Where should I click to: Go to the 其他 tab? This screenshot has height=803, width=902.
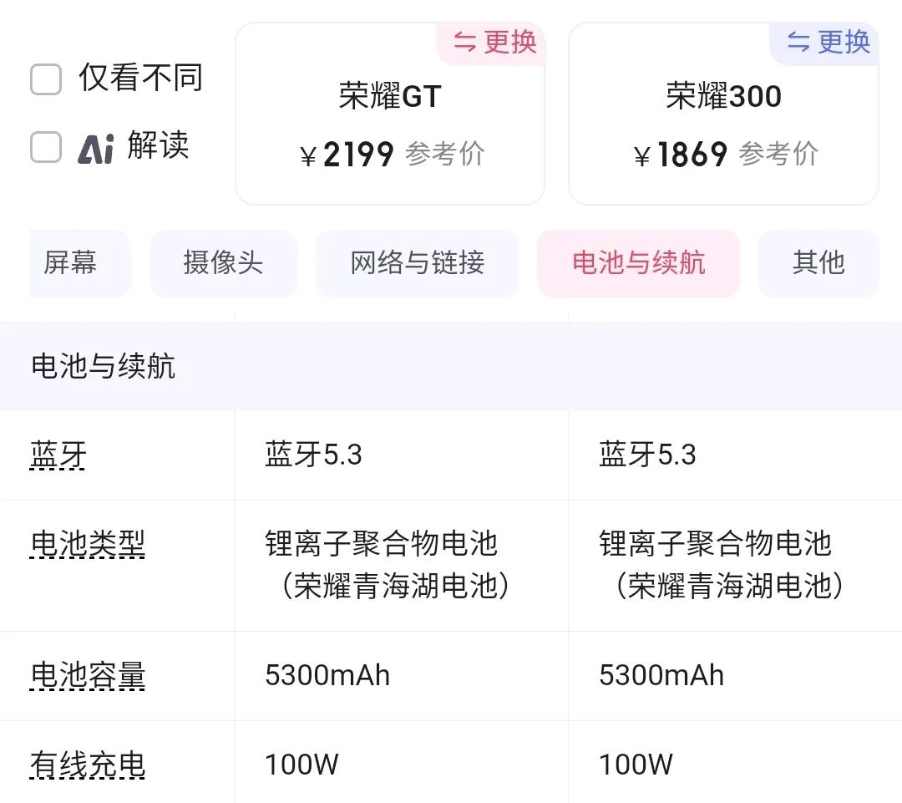pyautogui.click(x=818, y=263)
